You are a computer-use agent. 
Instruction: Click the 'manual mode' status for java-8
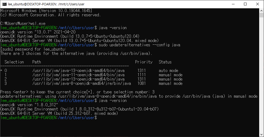(171, 83)
